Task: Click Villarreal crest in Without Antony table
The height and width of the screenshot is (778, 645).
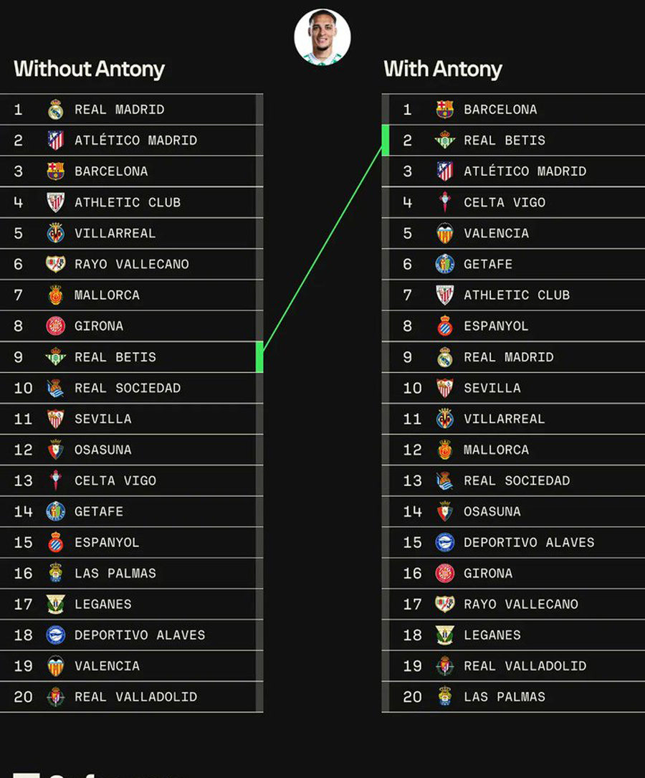Action: (55, 233)
